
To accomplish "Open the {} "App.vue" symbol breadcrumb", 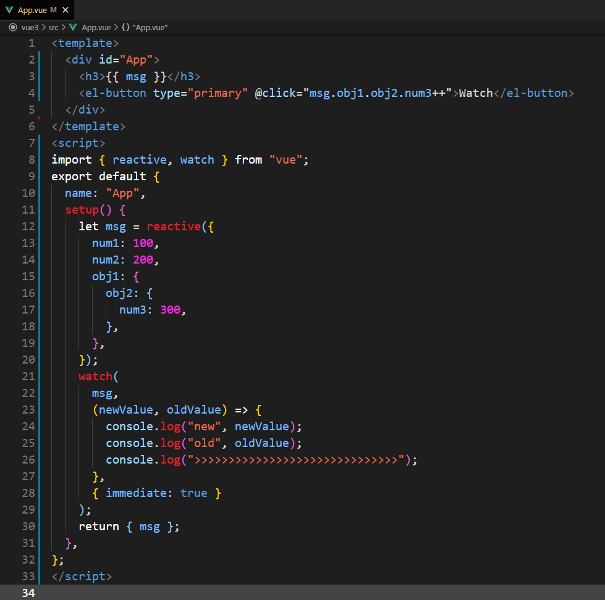I will click(x=145, y=27).
